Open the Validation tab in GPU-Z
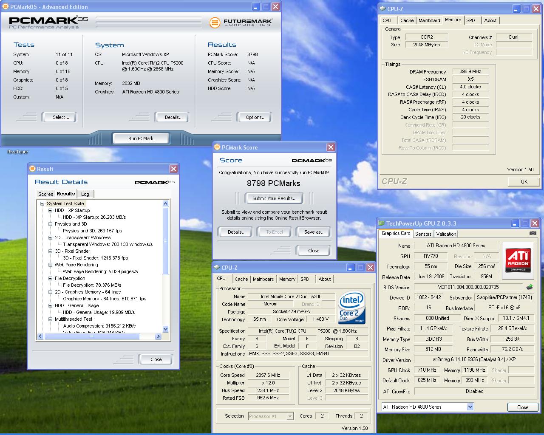Image resolution: width=544 pixels, height=435 pixels. 446,234
